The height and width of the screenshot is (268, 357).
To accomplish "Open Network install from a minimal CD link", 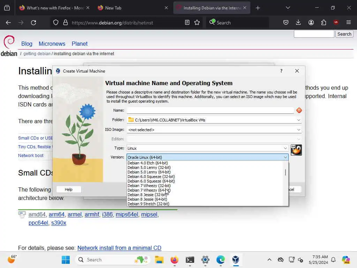I will 119,248.
